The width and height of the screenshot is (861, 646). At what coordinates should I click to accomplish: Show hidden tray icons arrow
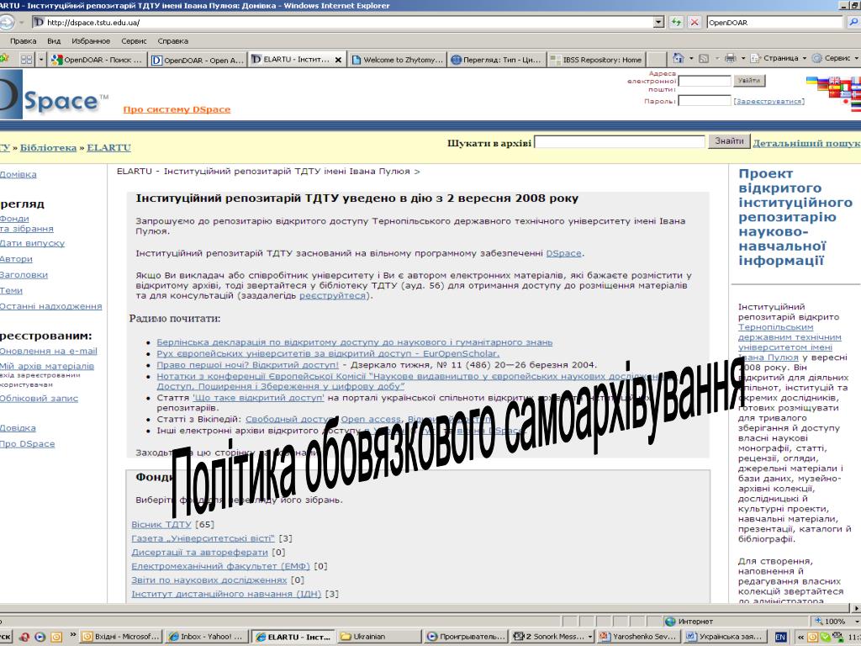(800, 637)
